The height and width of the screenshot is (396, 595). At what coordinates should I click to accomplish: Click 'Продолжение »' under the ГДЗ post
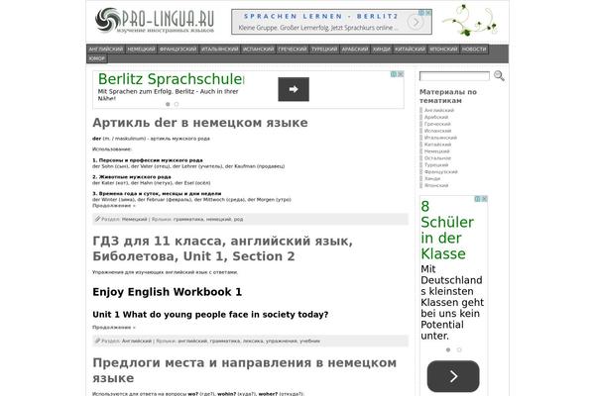114,328
